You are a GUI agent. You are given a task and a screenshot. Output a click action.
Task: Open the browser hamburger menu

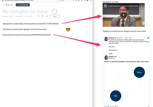[x=91, y=1]
